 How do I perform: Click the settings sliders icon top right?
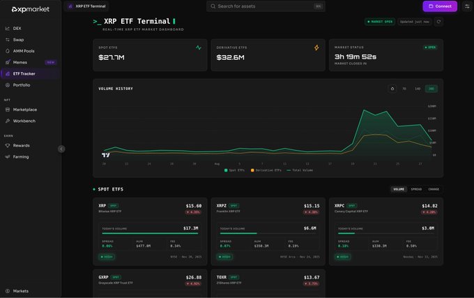[467, 6]
